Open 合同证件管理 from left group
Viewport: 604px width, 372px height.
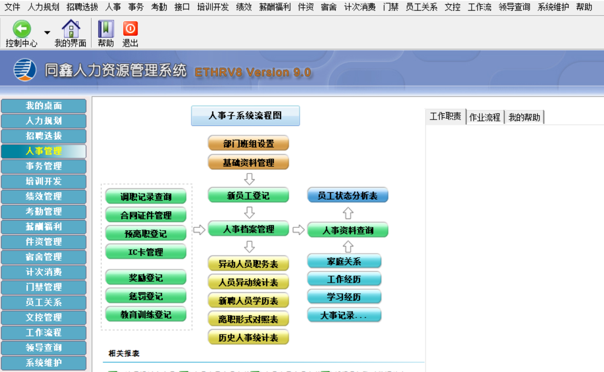click(x=146, y=215)
